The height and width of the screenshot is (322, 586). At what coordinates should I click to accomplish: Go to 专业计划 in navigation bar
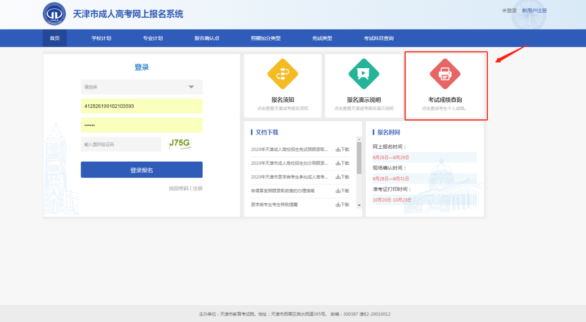click(153, 38)
